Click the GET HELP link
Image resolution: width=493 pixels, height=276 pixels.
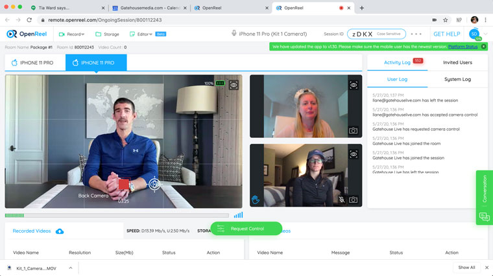(446, 34)
